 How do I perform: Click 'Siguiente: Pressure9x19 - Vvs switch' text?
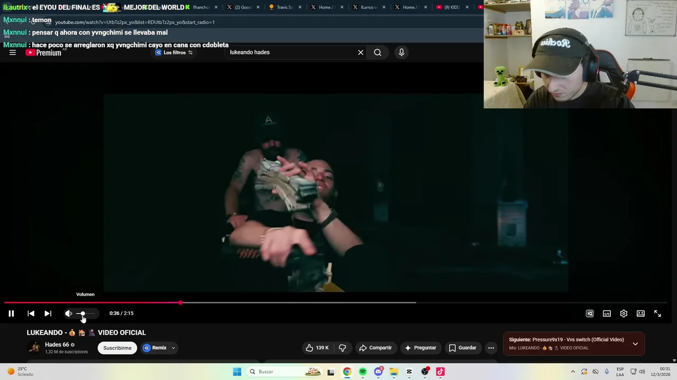[566, 339]
